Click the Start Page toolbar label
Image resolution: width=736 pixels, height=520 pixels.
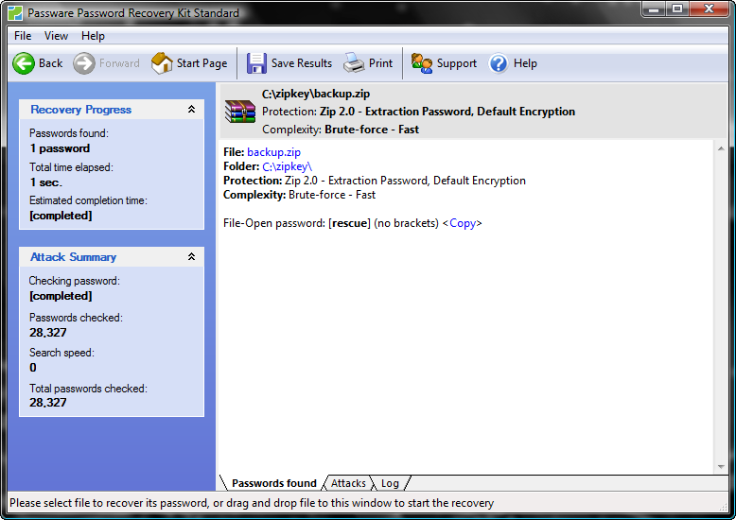[x=202, y=63]
